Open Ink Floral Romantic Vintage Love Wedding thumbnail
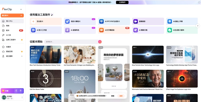The height and width of the screenshot is (102, 201). (80, 55)
